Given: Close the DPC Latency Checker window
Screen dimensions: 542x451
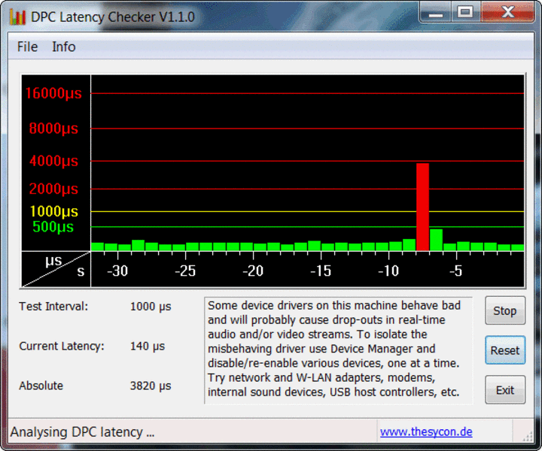Looking at the screenshot, I should pyautogui.click(x=508, y=13).
